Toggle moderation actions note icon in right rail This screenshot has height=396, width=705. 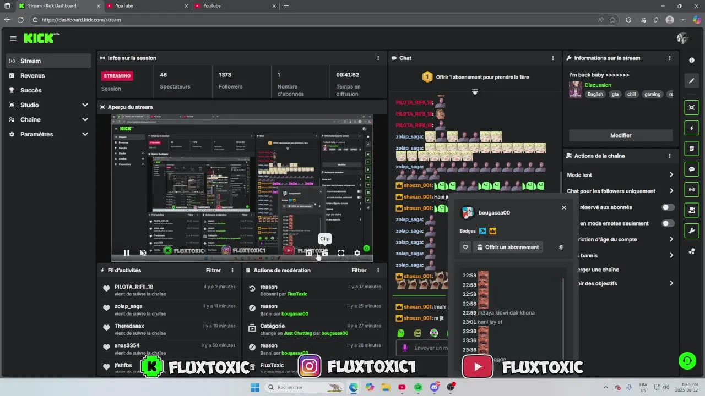tap(692, 148)
